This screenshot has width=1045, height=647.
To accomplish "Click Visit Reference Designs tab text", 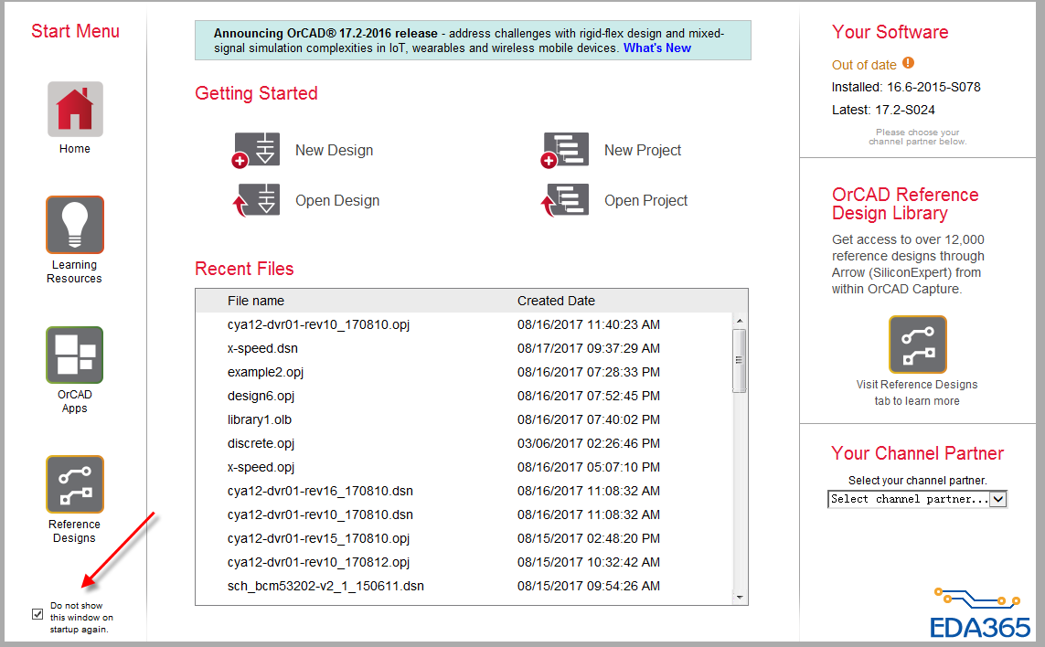I will [x=917, y=392].
